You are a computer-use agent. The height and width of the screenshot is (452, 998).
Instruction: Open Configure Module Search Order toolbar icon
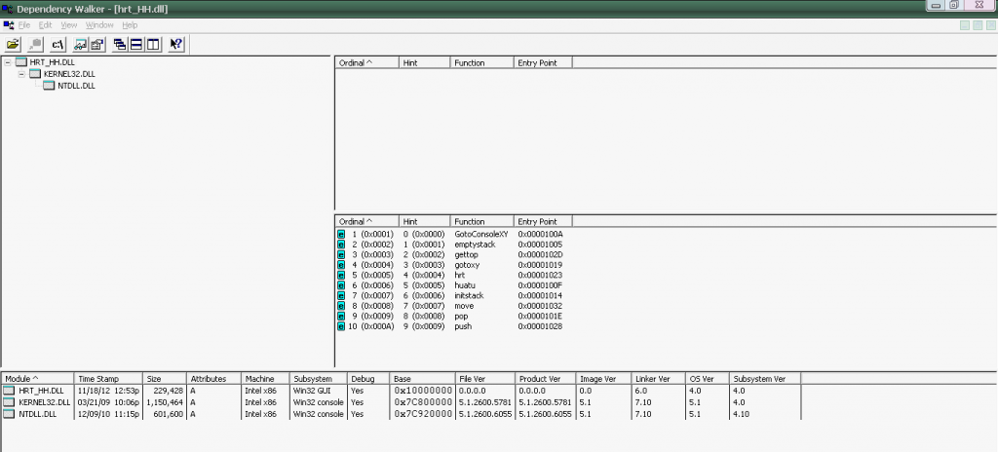(x=80, y=45)
